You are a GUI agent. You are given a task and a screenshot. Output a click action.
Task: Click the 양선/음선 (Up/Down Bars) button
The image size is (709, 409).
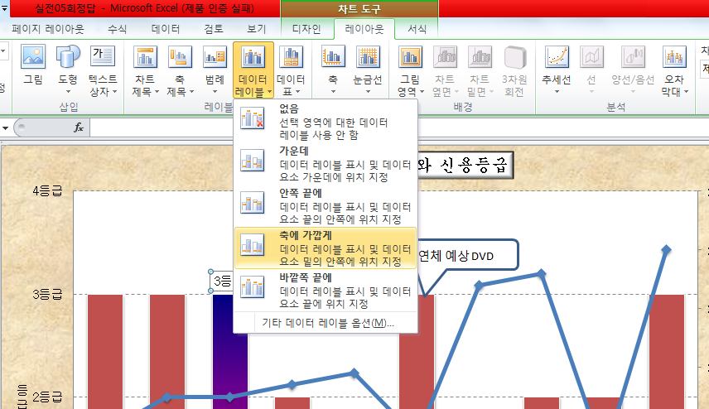[x=633, y=70]
